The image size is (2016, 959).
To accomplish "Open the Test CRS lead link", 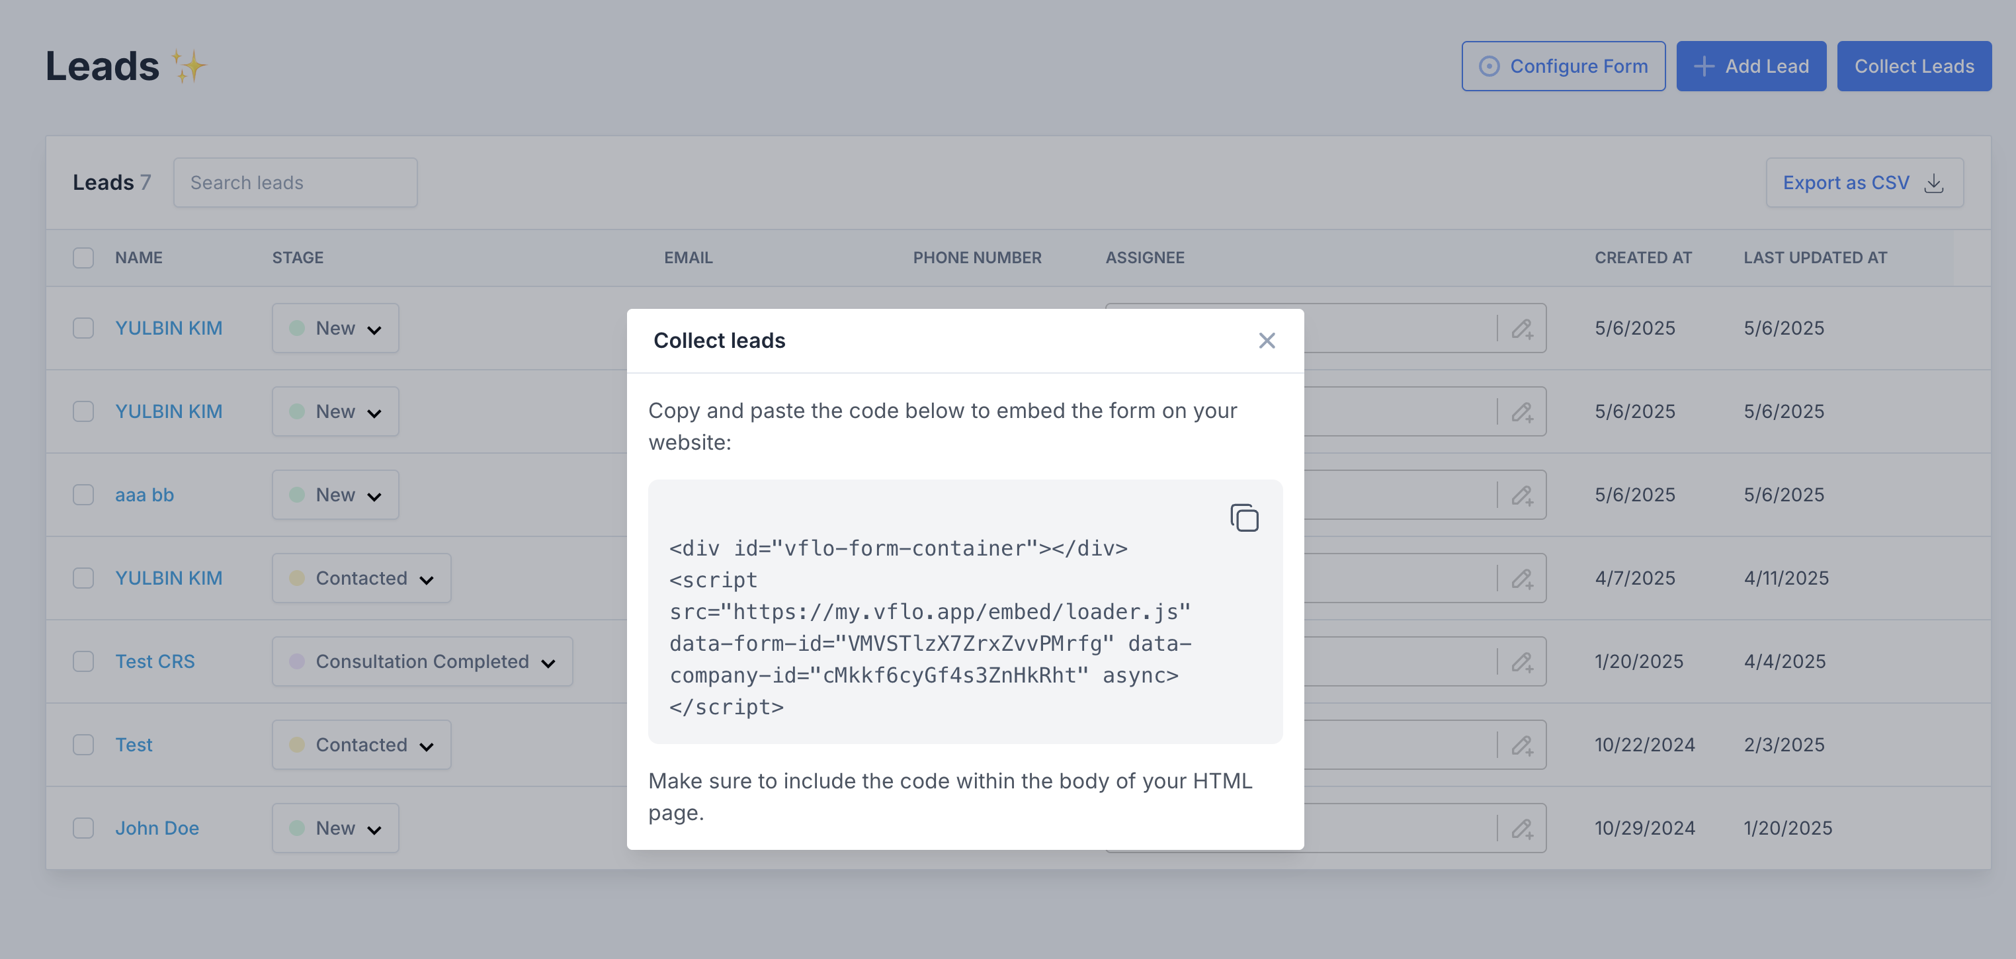I will (155, 661).
